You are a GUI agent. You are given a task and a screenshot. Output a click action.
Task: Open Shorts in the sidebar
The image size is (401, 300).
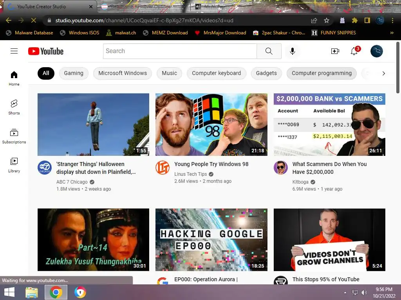(14, 107)
